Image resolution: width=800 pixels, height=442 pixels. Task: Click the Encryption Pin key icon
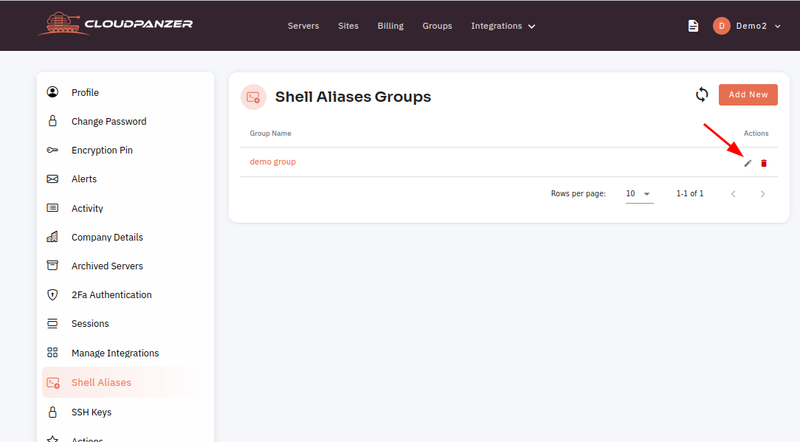pos(52,150)
